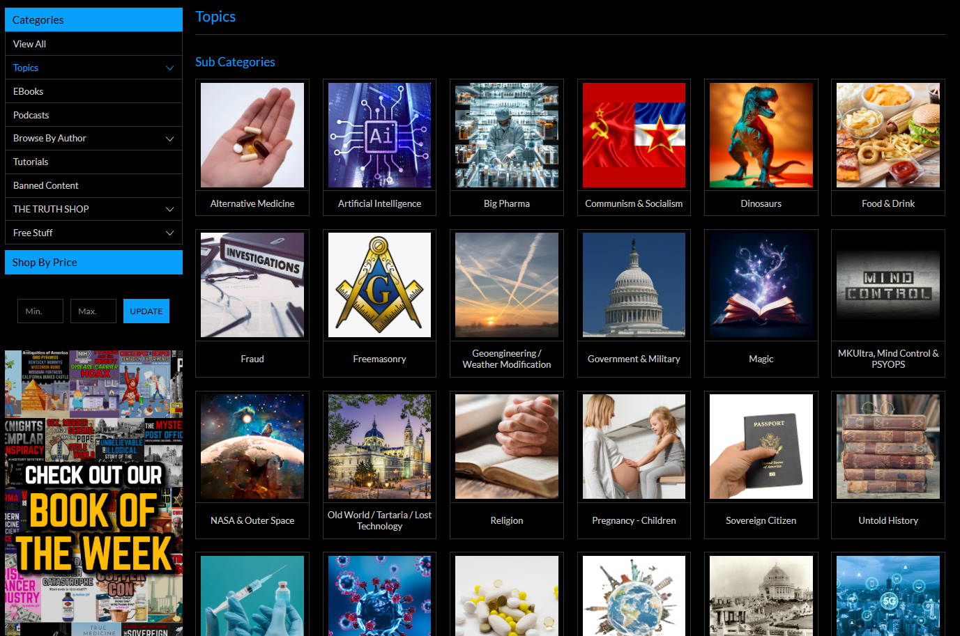The height and width of the screenshot is (636, 960).
Task: Open the Food & Drink image
Action: (x=888, y=135)
